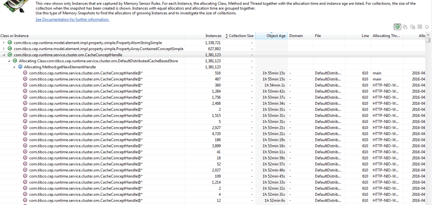Click instance icon of row with 487 instances

tap(25, 79)
